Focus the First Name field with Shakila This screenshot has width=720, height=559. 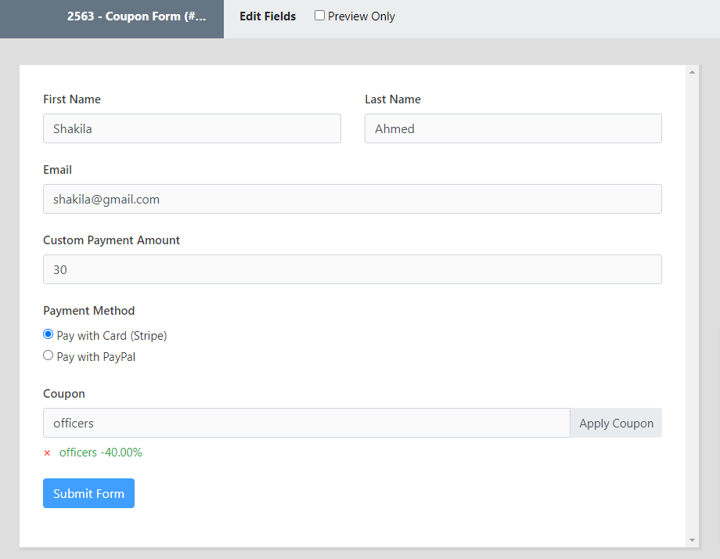192,128
